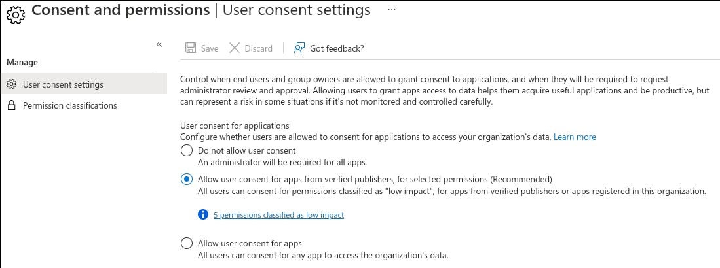Select Allow user consent for apps radio
720x268 pixels.
[x=187, y=243]
